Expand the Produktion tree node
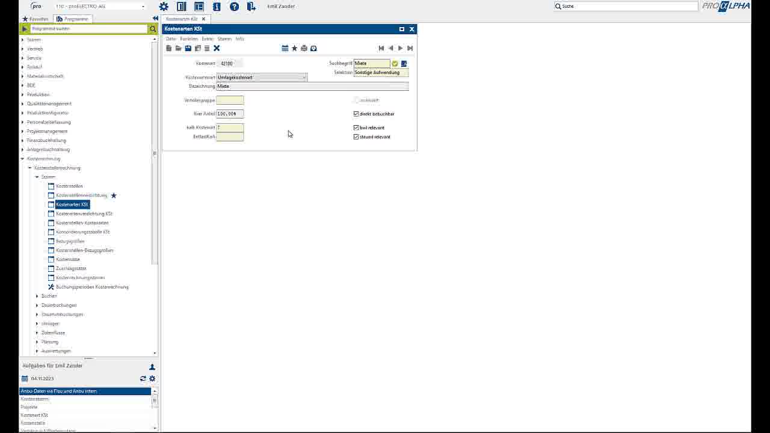The image size is (770, 433). click(x=23, y=94)
